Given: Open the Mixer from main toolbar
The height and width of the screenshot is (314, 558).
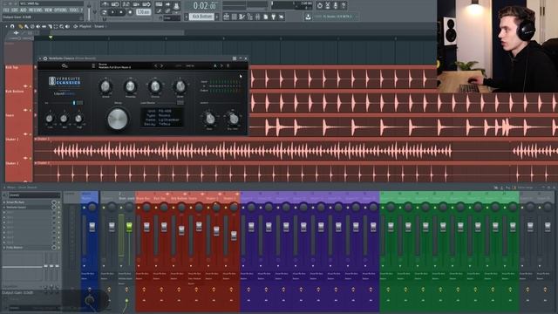Looking at the screenshot, I should (x=258, y=17).
